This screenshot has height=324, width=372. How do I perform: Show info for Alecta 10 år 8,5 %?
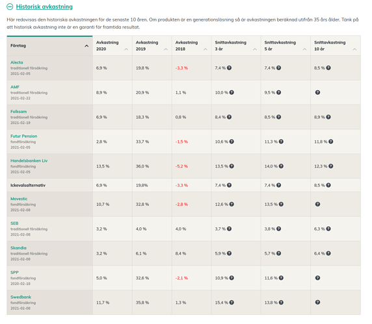(328, 68)
